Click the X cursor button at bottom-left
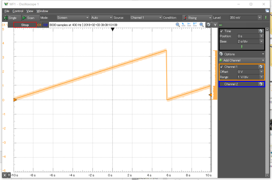Screen dimensions: 272x180 [x=4, y=175]
